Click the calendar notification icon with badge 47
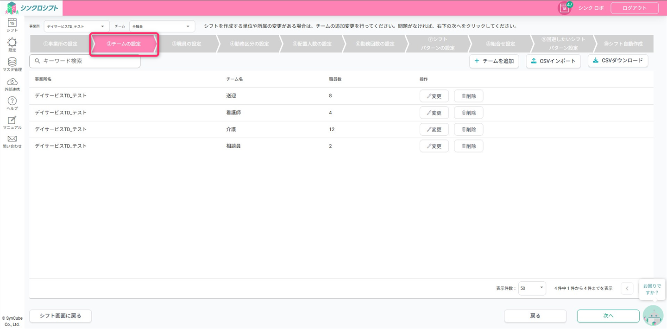Image resolution: width=667 pixels, height=329 pixels. tap(565, 8)
